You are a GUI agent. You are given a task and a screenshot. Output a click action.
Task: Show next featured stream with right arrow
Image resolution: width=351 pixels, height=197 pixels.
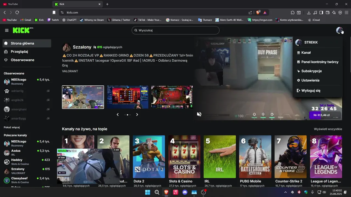coord(137,115)
